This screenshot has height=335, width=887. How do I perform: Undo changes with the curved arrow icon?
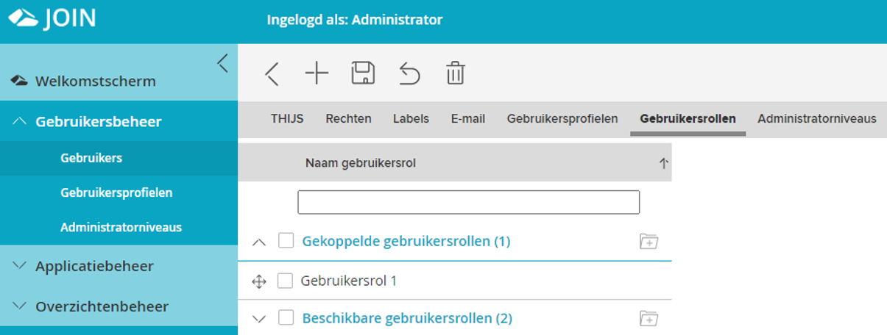coord(410,73)
